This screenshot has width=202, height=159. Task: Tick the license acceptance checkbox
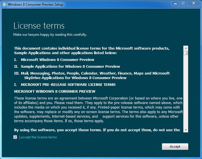(15, 137)
